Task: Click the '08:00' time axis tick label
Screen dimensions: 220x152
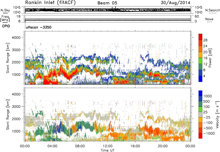Action: [x=80, y=146]
